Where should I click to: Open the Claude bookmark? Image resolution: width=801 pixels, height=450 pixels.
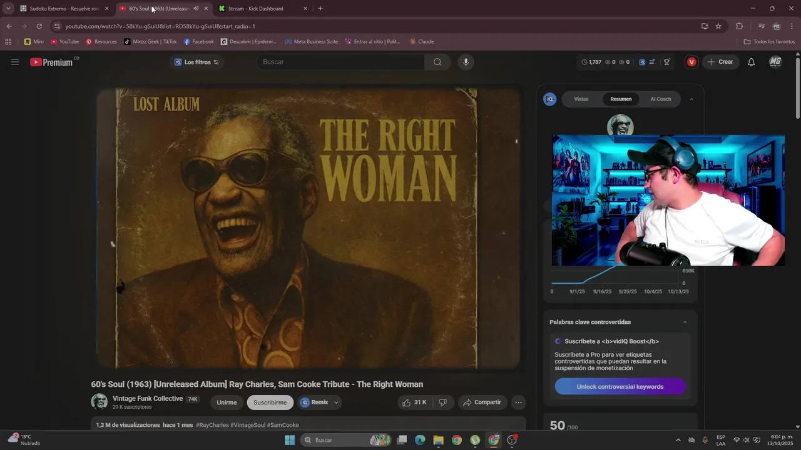421,42
